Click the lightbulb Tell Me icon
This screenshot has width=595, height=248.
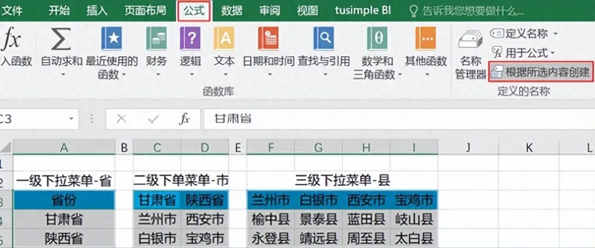point(414,11)
